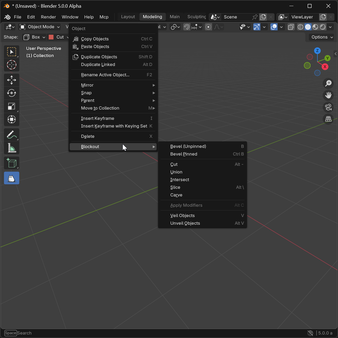Image resolution: width=338 pixels, height=338 pixels.
Task: Click the Blockout cat tool icon
Action: pos(12,178)
